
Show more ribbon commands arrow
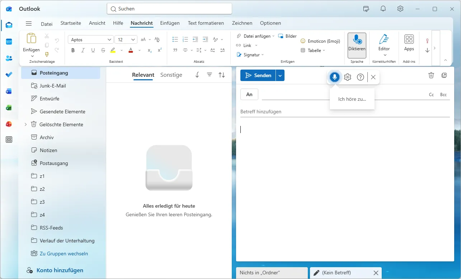(x=435, y=48)
